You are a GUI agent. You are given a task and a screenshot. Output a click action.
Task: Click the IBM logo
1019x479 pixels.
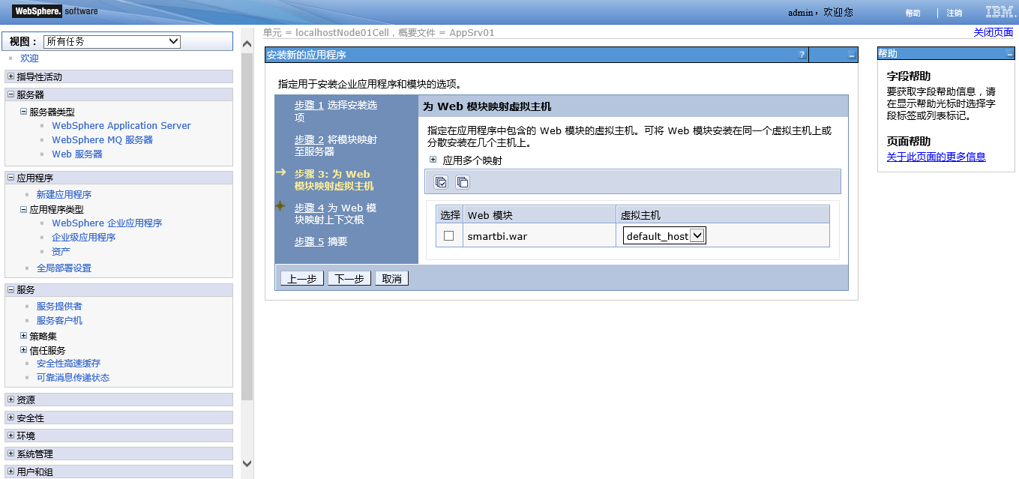pos(1000,12)
